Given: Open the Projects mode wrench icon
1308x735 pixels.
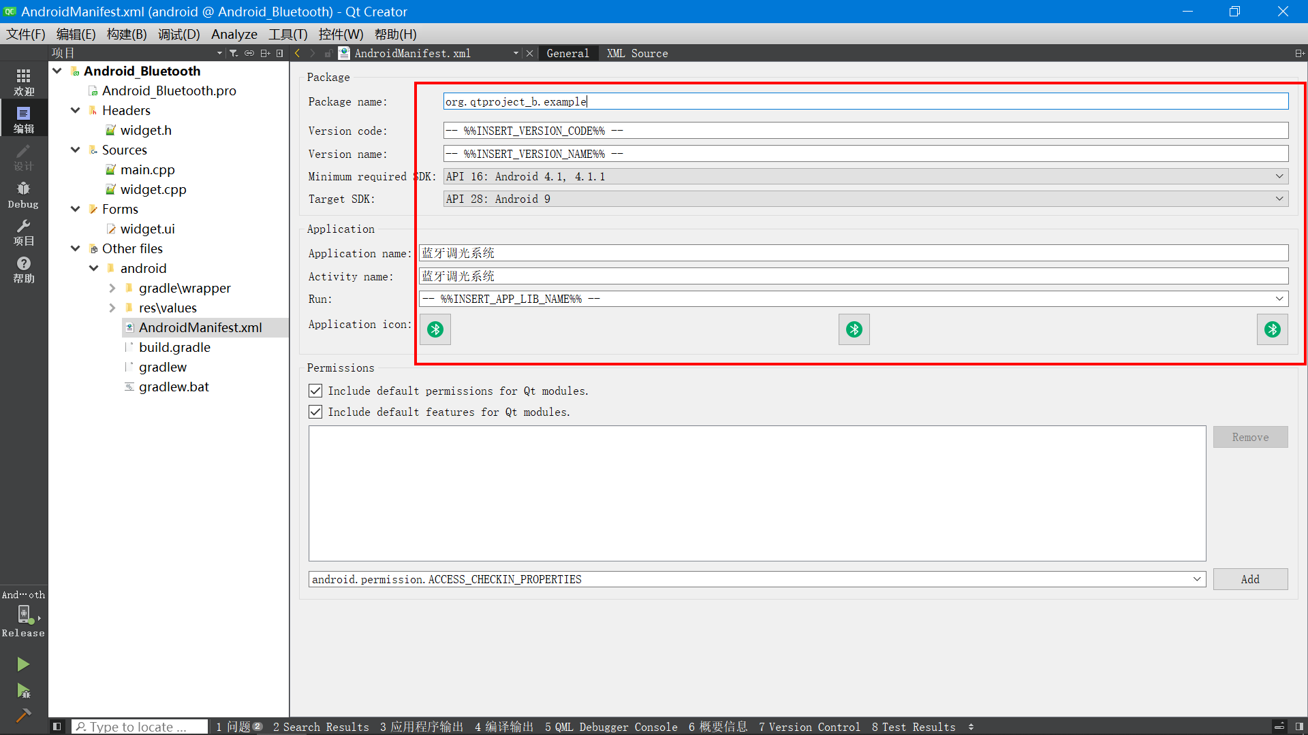Looking at the screenshot, I should coord(23,232).
